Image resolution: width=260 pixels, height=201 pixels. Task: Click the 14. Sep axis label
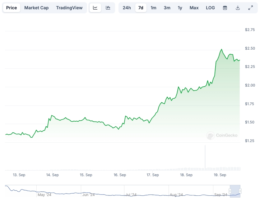[52, 175]
